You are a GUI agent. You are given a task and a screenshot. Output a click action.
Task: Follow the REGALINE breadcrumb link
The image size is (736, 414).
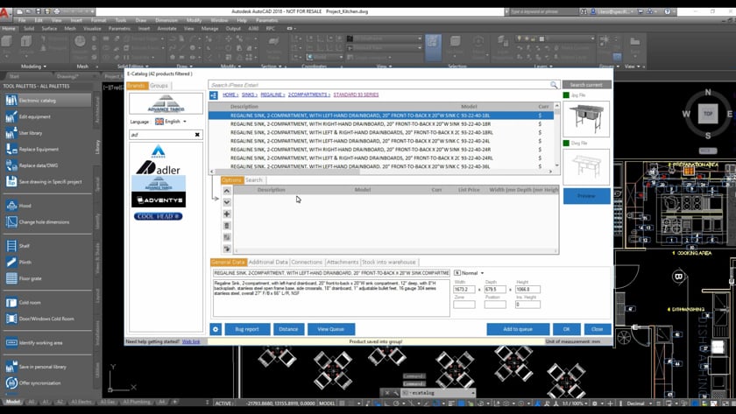click(x=272, y=95)
